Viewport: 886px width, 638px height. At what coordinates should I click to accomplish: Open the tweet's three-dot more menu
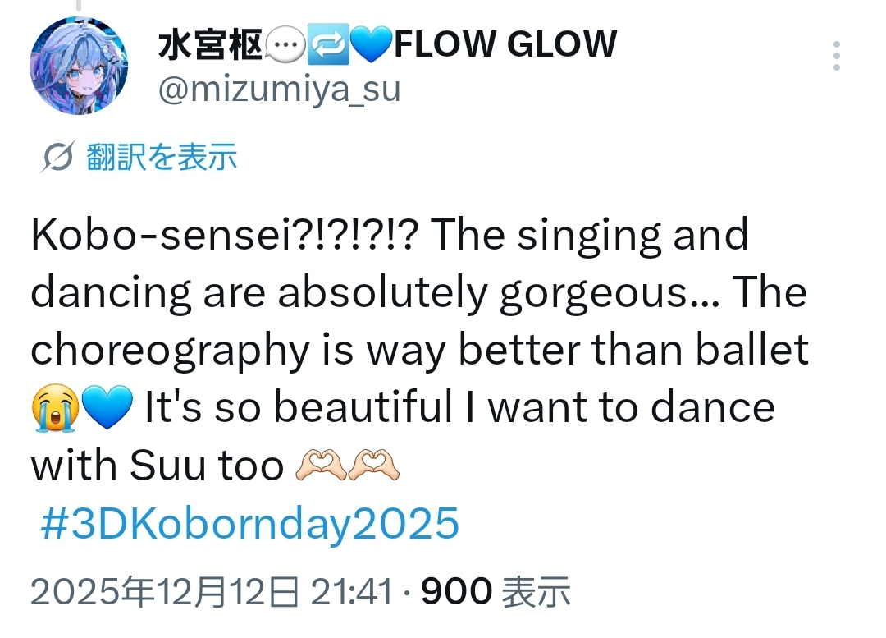[x=836, y=56]
